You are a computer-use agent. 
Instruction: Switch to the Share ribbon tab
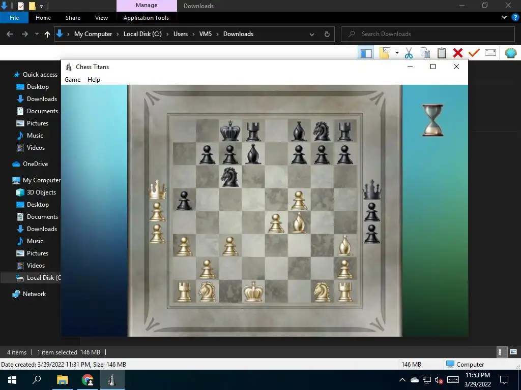pyautogui.click(x=73, y=18)
